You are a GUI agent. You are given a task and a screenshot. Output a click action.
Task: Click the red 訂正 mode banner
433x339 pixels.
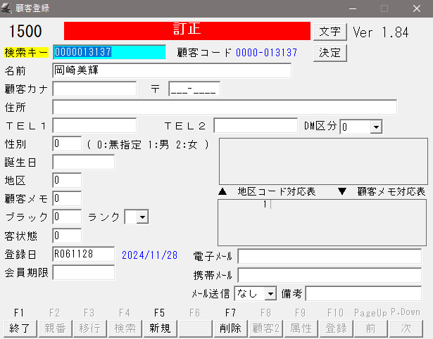(x=187, y=31)
